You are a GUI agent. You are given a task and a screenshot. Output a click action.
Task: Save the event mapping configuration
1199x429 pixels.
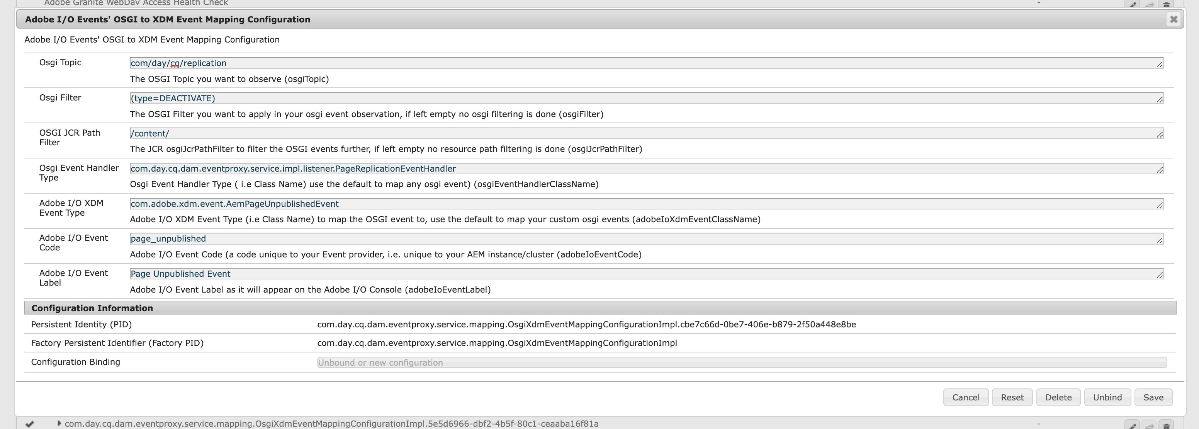(1153, 397)
